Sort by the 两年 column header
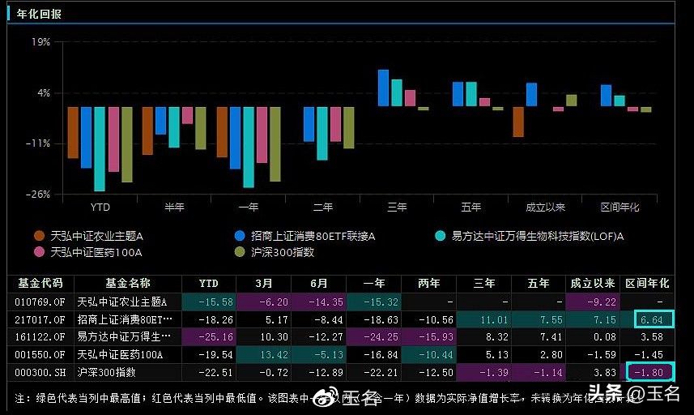 tap(429, 284)
